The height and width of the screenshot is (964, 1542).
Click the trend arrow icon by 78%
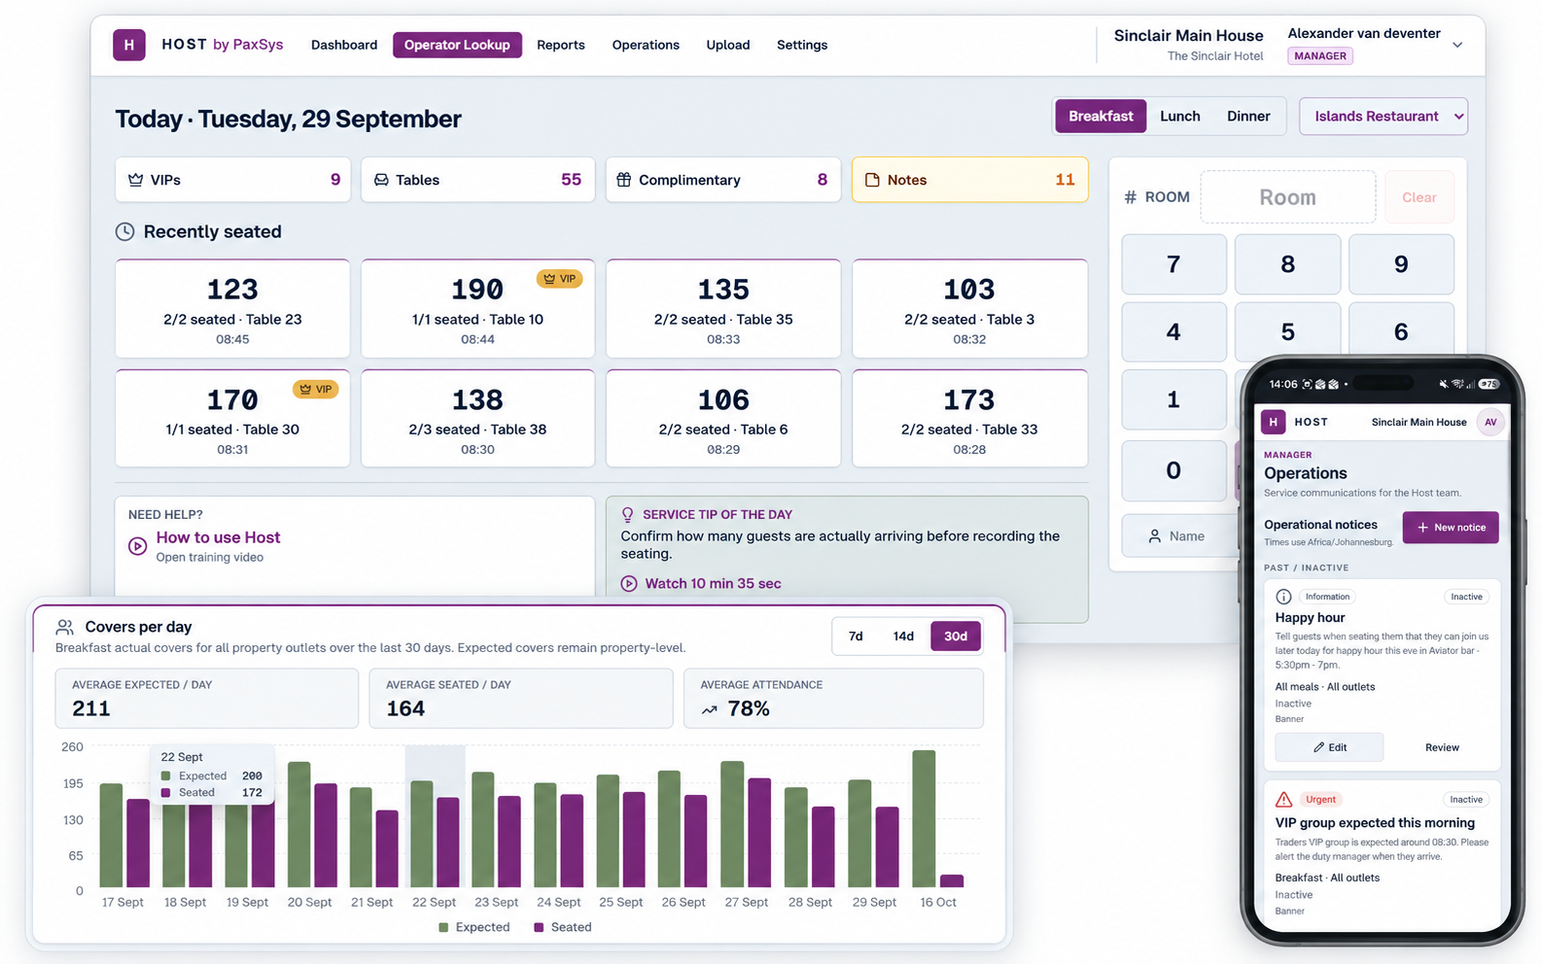[x=710, y=709]
